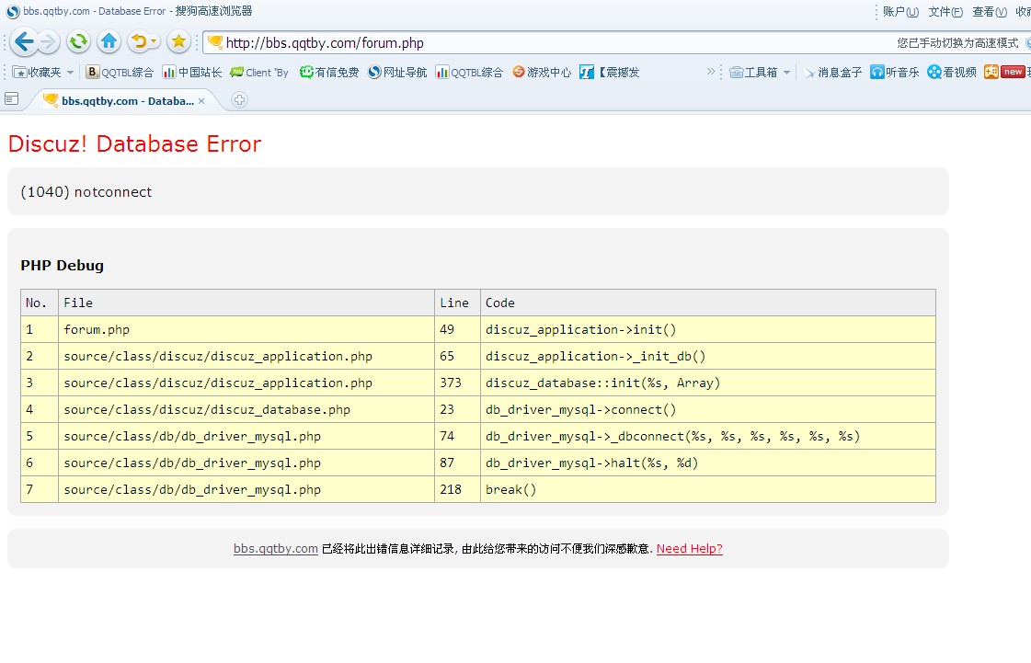Open the 收藏夹 favorites folder button
This screenshot has height=663, width=1031.
(37, 73)
